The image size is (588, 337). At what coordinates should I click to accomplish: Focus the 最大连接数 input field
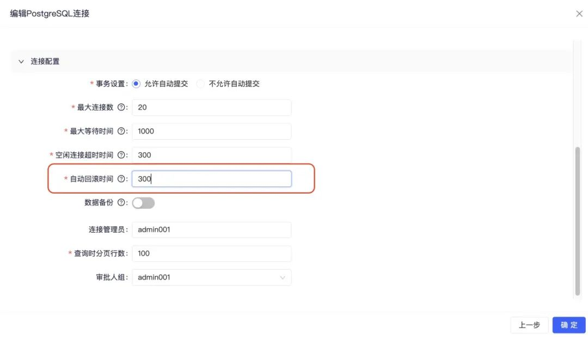click(211, 108)
